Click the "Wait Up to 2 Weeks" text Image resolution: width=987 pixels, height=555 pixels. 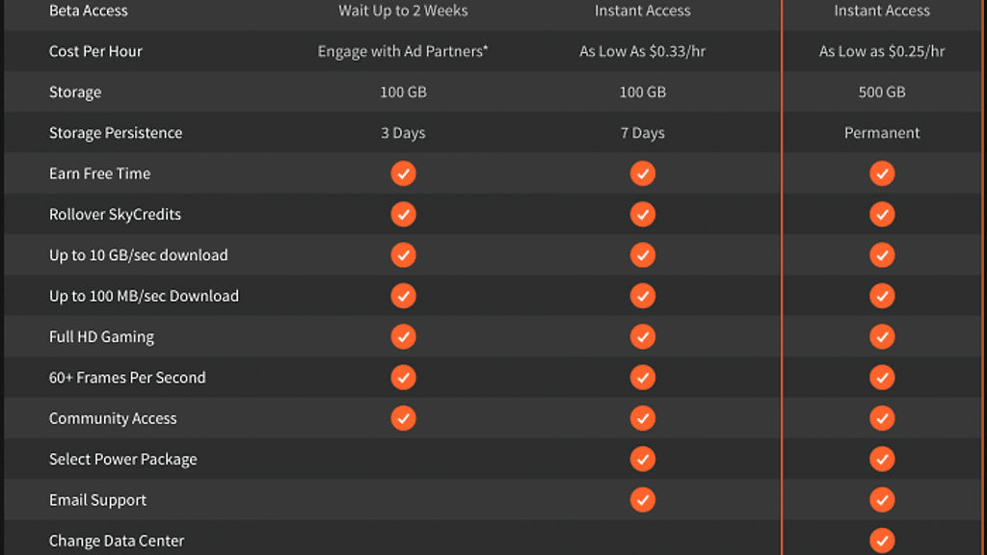pyautogui.click(x=403, y=11)
